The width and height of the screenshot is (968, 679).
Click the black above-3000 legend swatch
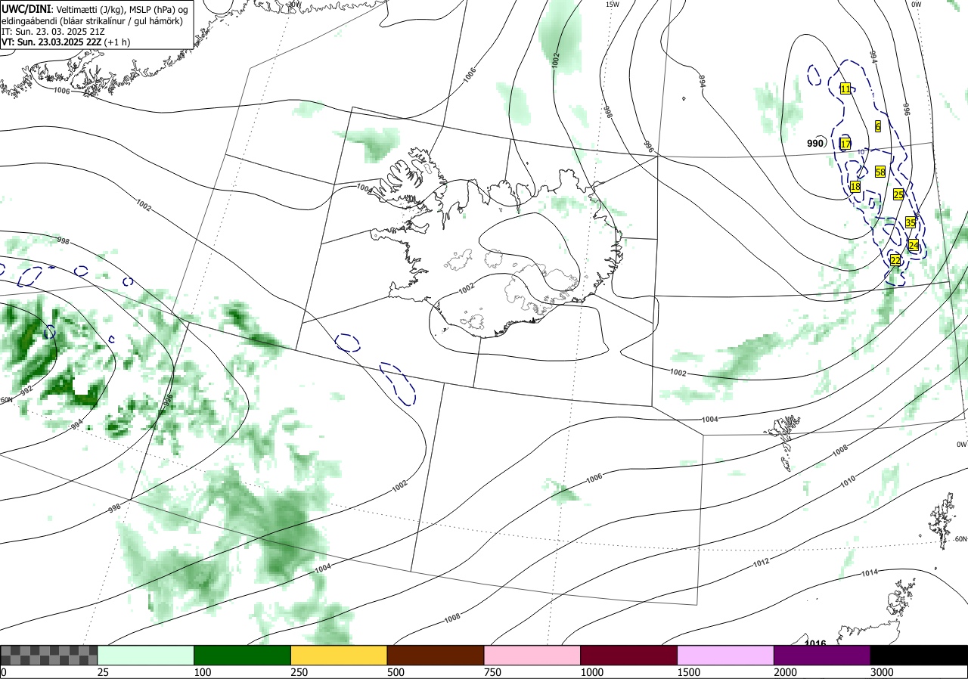919,655
